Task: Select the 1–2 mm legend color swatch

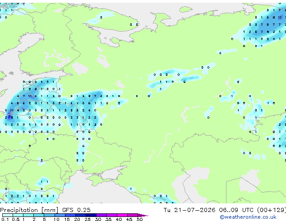Action: 28,215
